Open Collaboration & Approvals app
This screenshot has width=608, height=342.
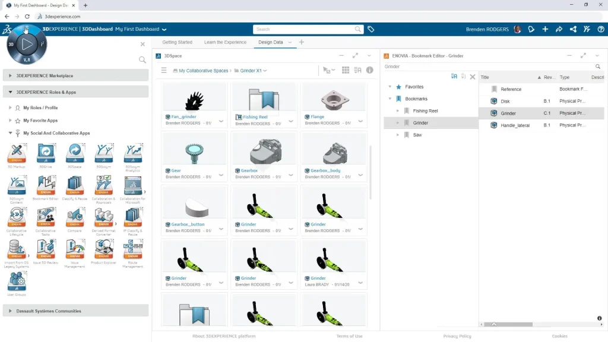pos(104,185)
